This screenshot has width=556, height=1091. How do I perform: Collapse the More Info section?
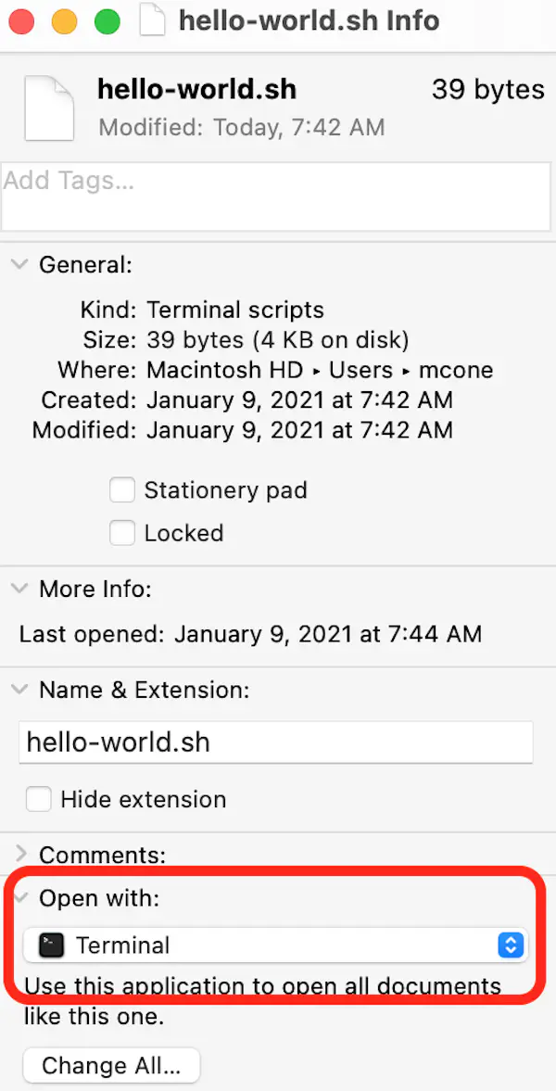point(19,589)
